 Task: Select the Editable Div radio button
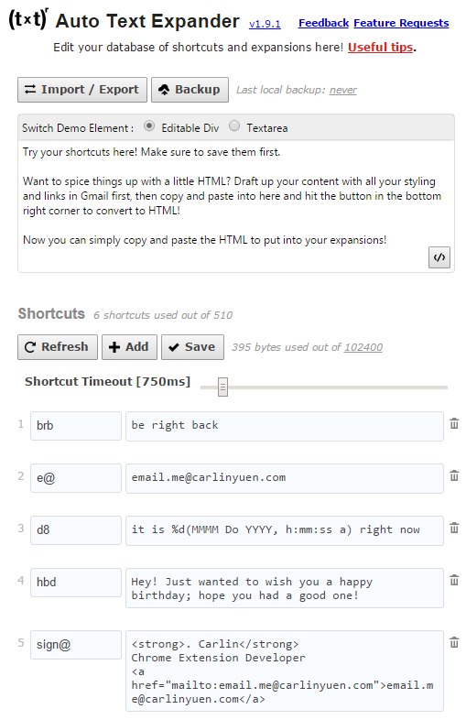pyautogui.click(x=148, y=125)
